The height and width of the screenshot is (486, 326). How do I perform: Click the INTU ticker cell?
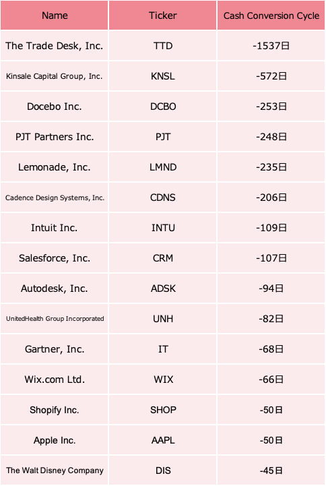tap(162, 228)
